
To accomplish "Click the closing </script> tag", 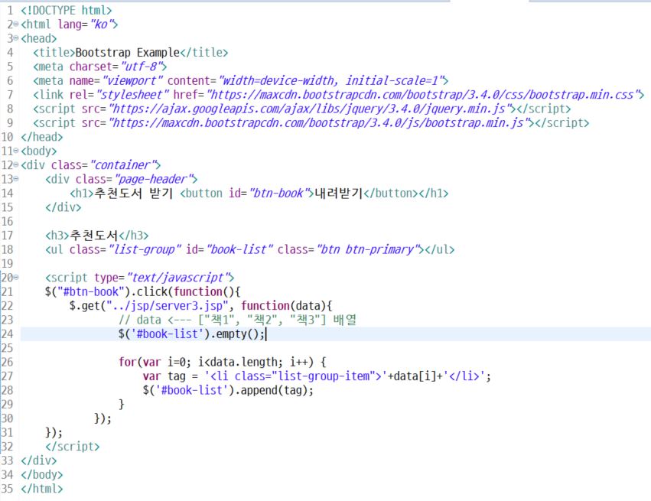I will click(72, 446).
